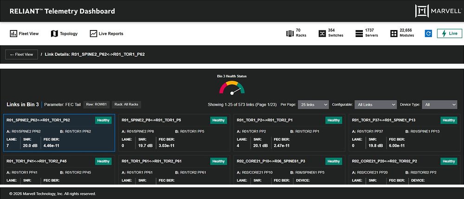
Task: Click endpoint B: R01/TOR2 PP1
Action: coord(305,132)
